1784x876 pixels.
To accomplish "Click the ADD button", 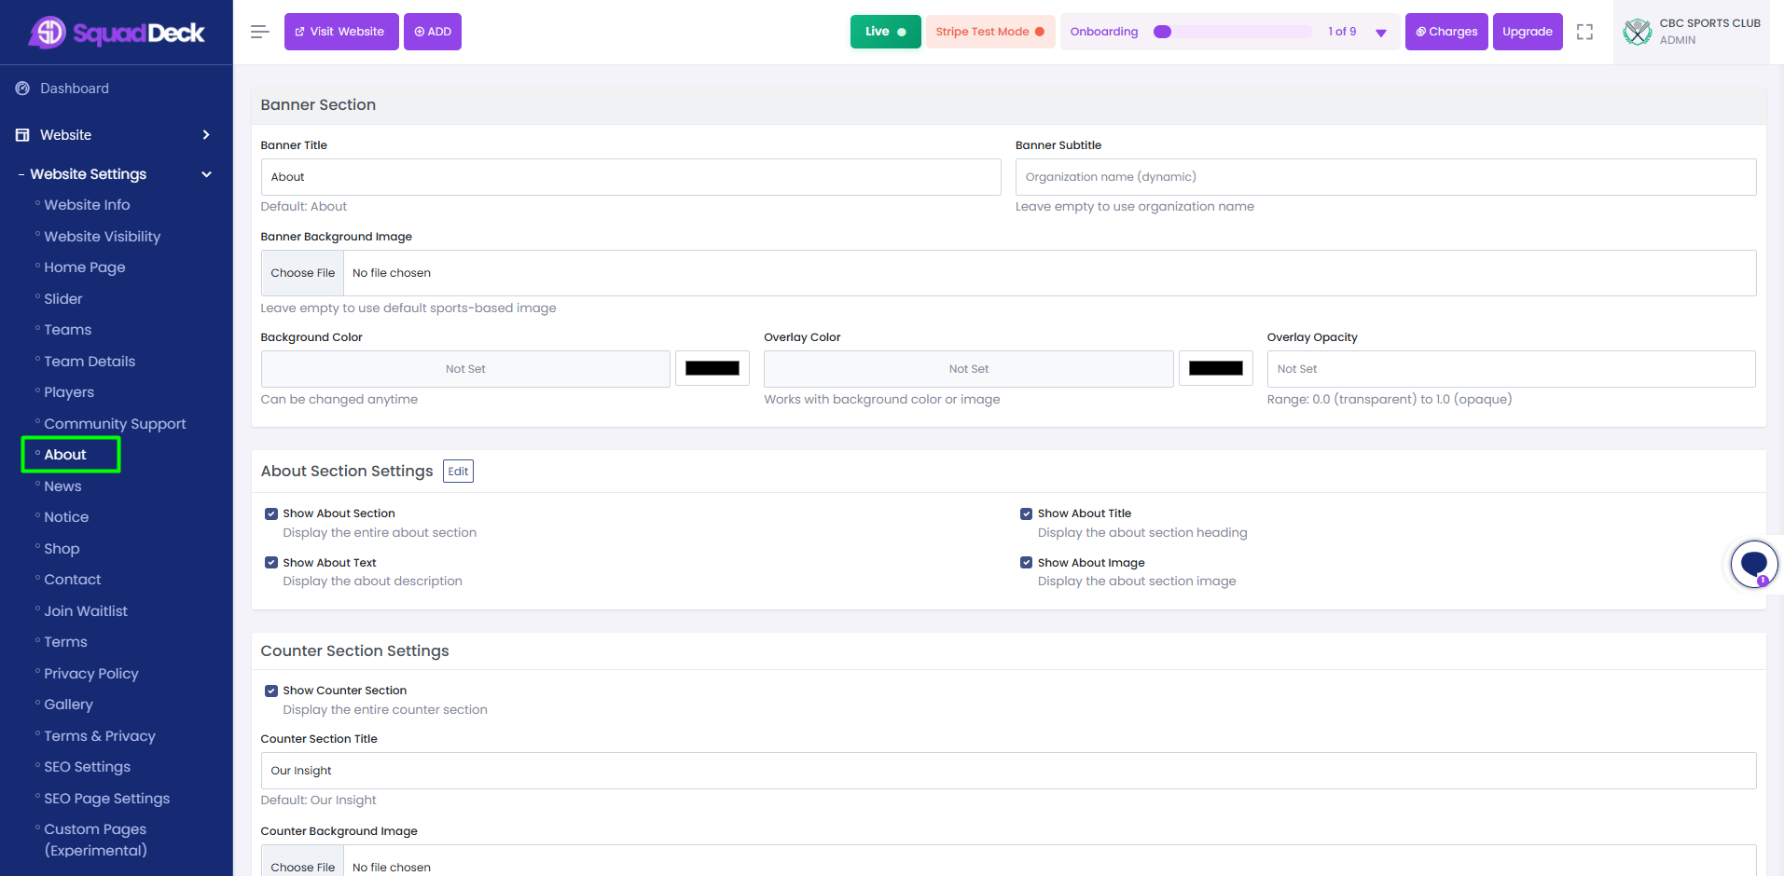I will tap(433, 32).
